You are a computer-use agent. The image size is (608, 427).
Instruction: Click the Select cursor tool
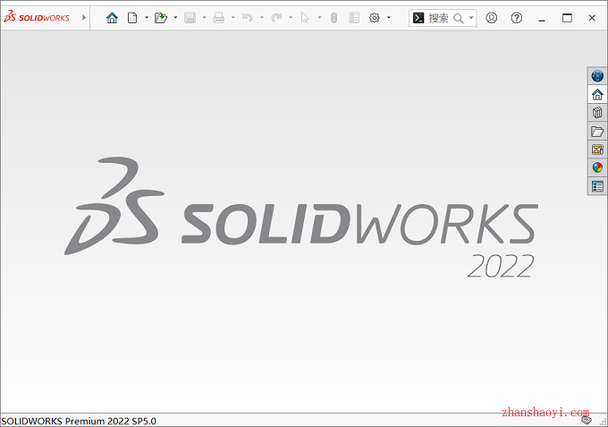(x=305, y=18)
